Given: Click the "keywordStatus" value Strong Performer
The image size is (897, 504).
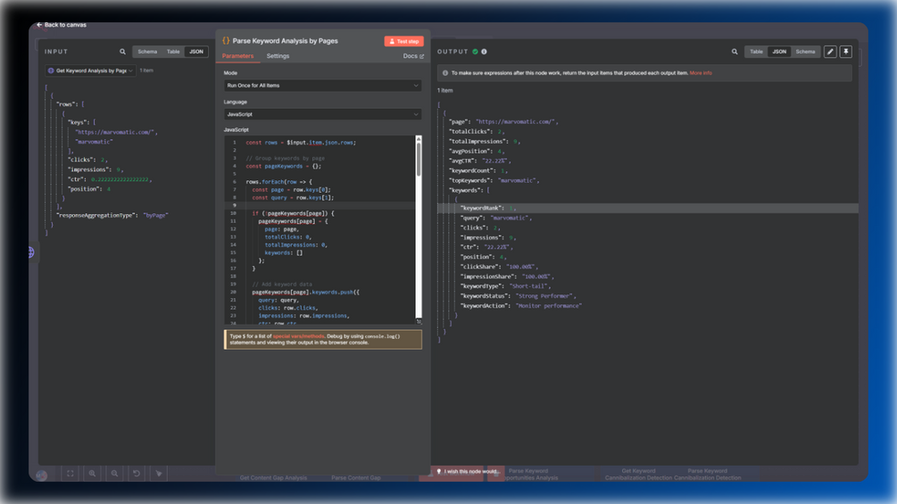Looking at the screenshot, I should 545,296.
